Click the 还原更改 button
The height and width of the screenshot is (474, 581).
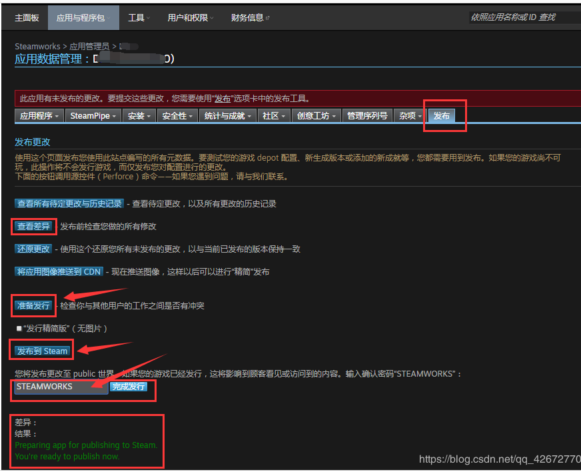click(33, 249)
